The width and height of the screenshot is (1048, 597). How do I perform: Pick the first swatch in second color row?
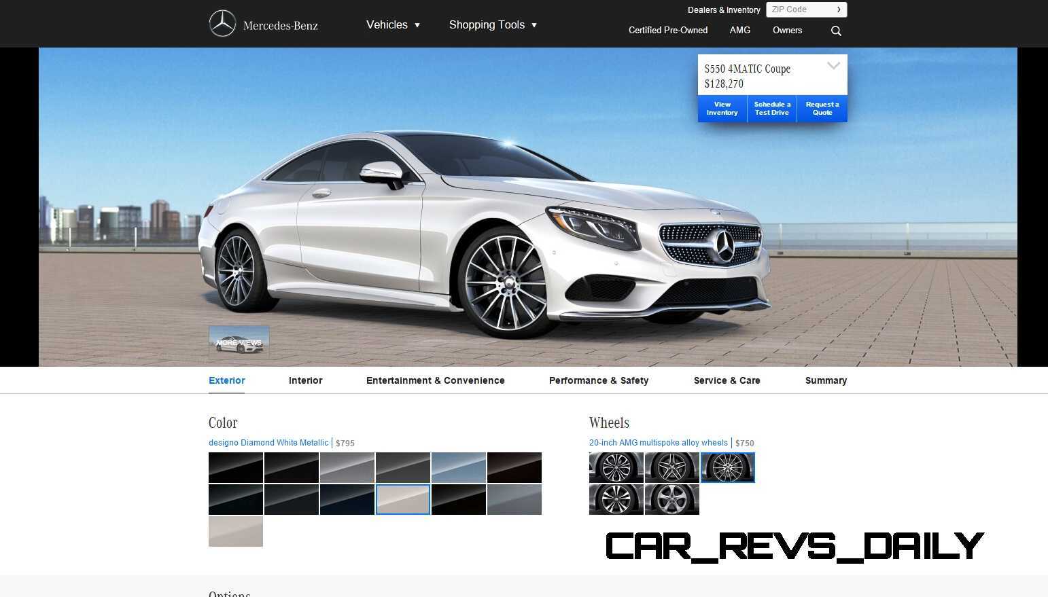tap(236, 500)
